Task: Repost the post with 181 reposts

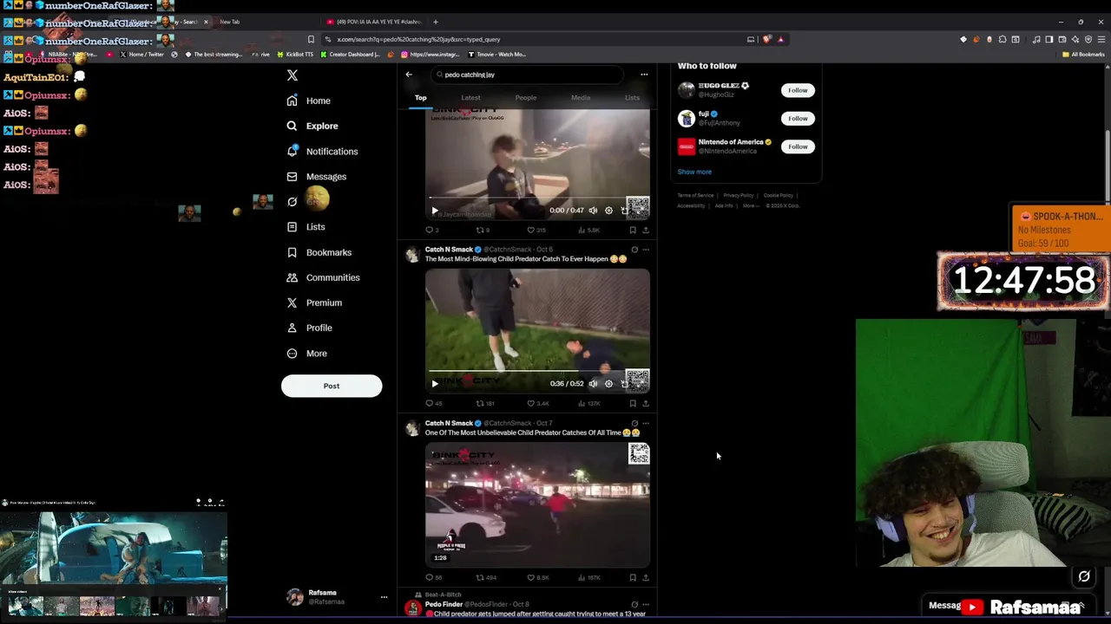Action: point(484,403)
